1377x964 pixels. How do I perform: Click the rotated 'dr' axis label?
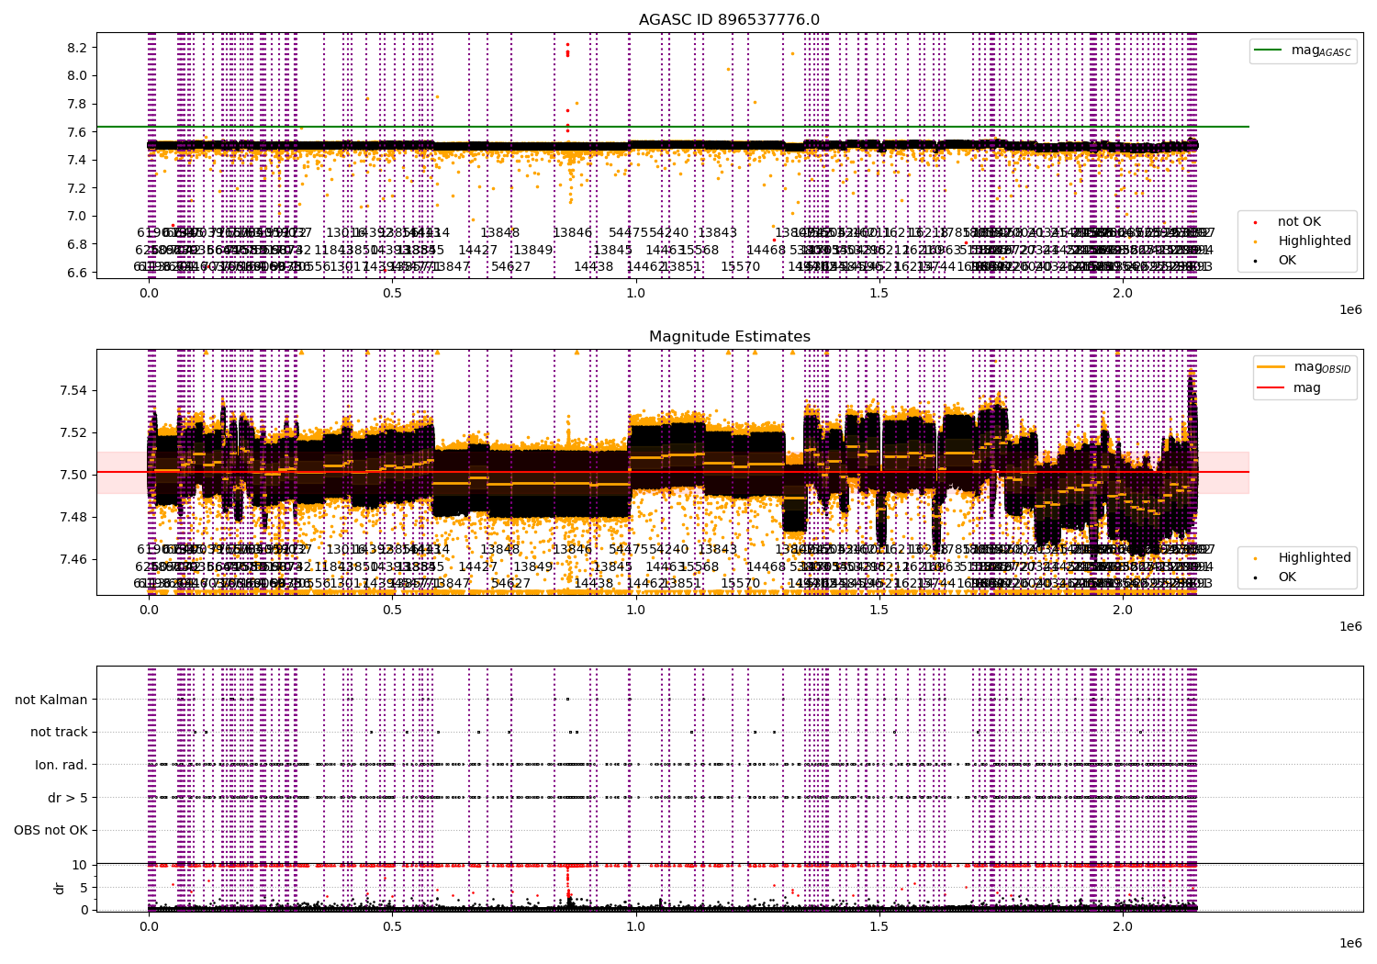60,888
